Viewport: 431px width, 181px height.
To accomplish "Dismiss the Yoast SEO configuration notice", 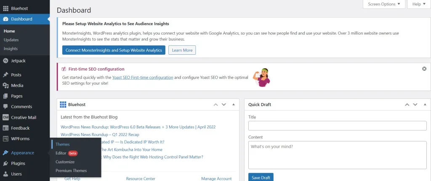I will (x=424, y=69).
